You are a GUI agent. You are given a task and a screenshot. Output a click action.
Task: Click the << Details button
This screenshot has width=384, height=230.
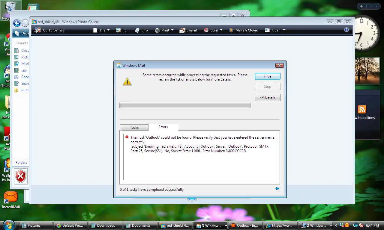[268, 97]
